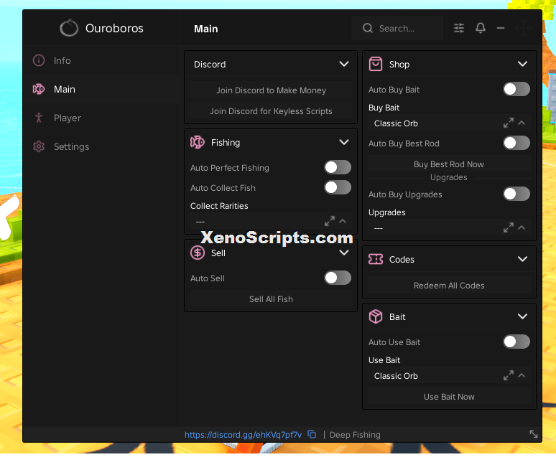Copy the Discord link via copy icon
Viewport: 556px width, 475px height.
[312, 434]
